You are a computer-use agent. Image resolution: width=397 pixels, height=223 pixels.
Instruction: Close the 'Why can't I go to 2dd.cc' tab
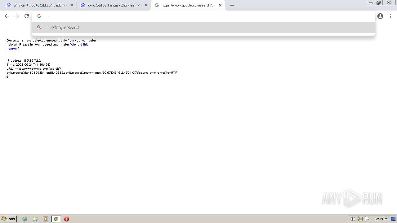(x=72, y=5)
